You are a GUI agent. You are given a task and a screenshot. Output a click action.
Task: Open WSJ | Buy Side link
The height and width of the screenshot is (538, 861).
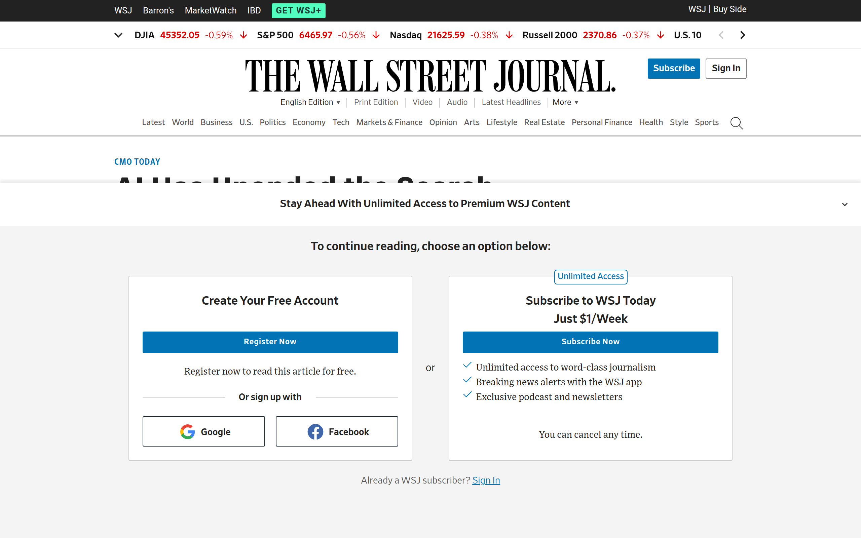(717, 9)
